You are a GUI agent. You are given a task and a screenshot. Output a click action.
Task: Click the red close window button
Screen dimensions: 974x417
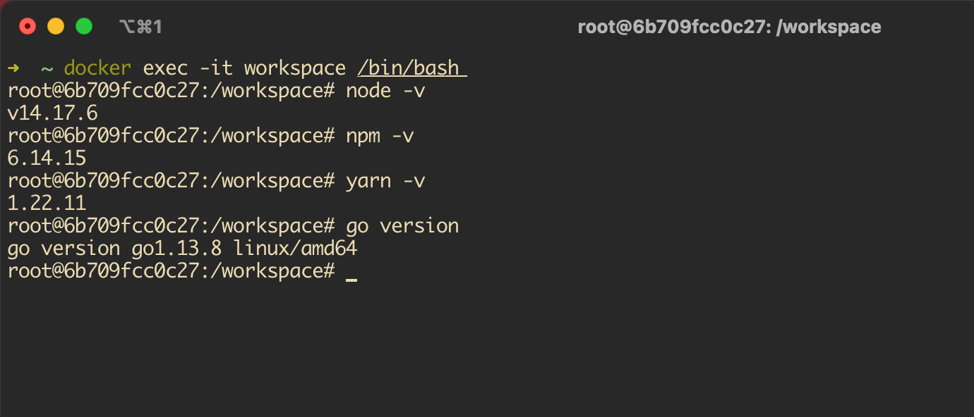(x=28, y=27)
